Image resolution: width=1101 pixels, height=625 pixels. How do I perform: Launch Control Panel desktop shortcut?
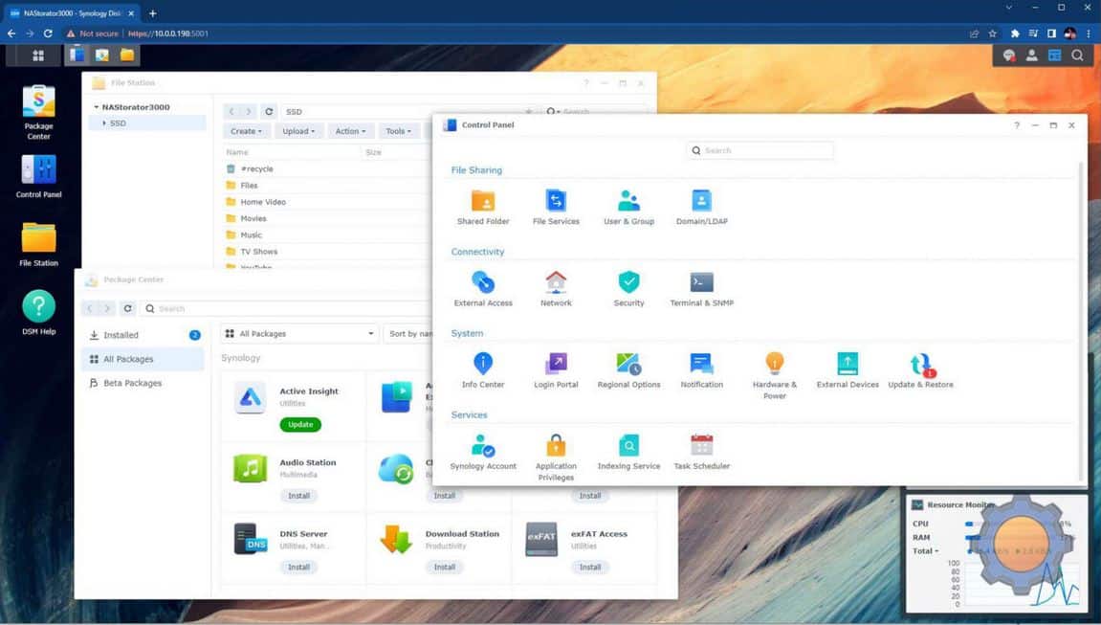(38, 176)
